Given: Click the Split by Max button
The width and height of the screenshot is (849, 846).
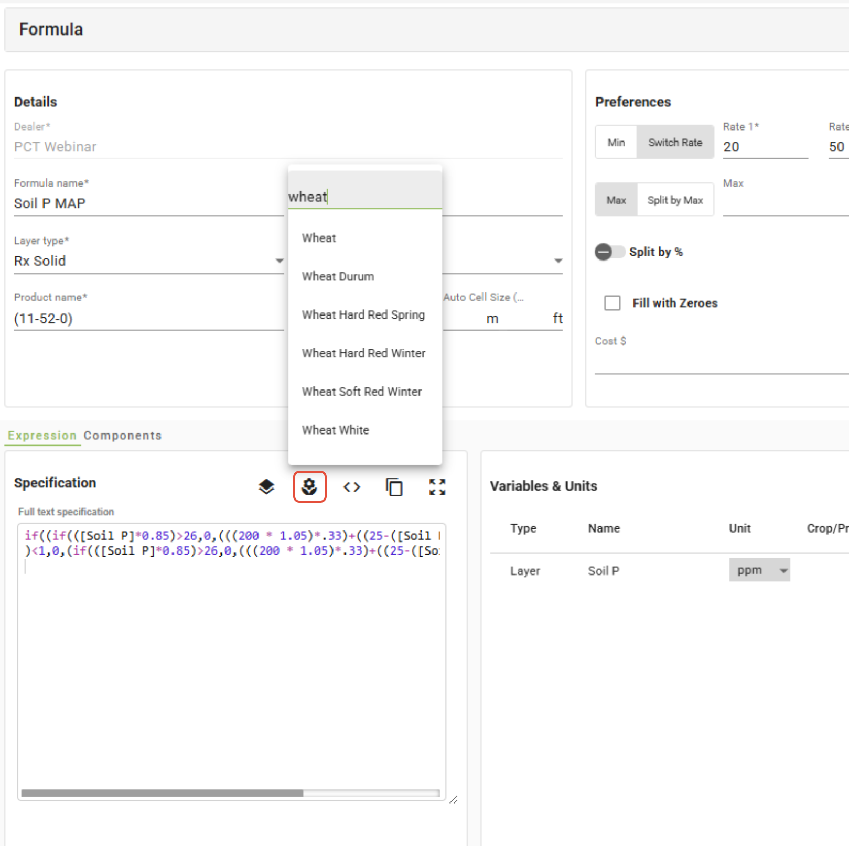Looking at the screenshot, I should pyautogui.click(x=675, y=200).
